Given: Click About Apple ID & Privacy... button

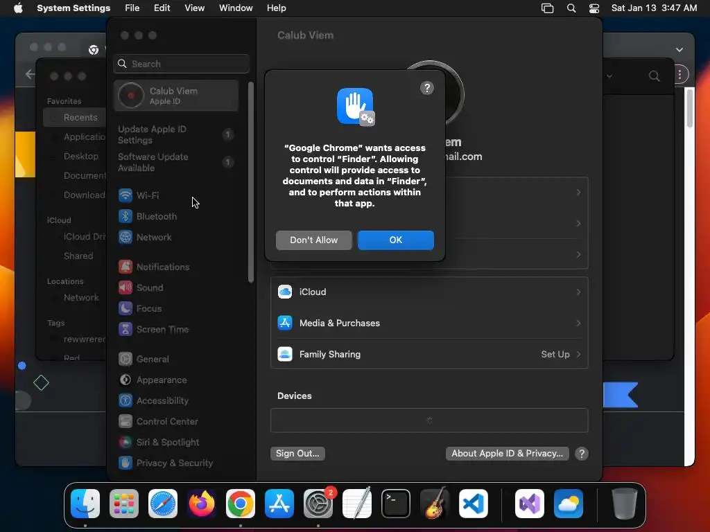Looking at the screenshot, I should point(507,453).
